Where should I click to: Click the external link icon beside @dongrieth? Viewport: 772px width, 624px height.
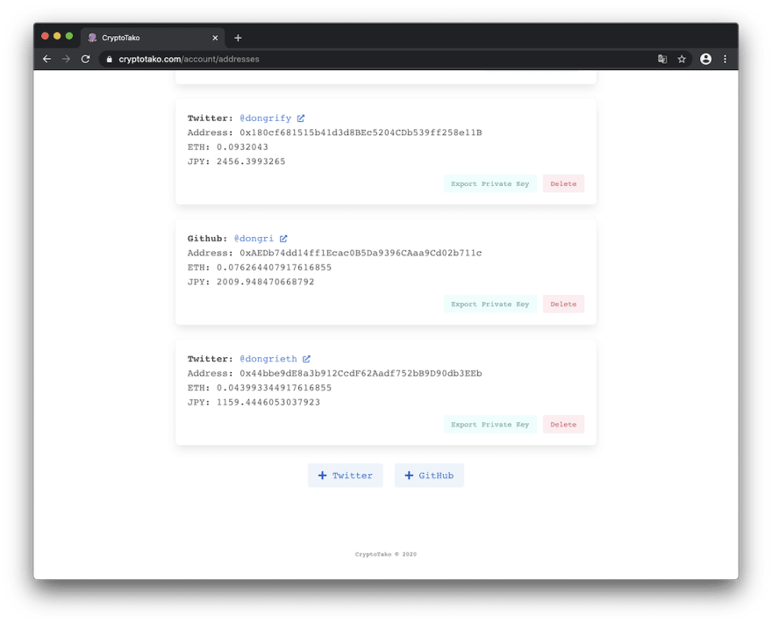(x=306, y=359)
